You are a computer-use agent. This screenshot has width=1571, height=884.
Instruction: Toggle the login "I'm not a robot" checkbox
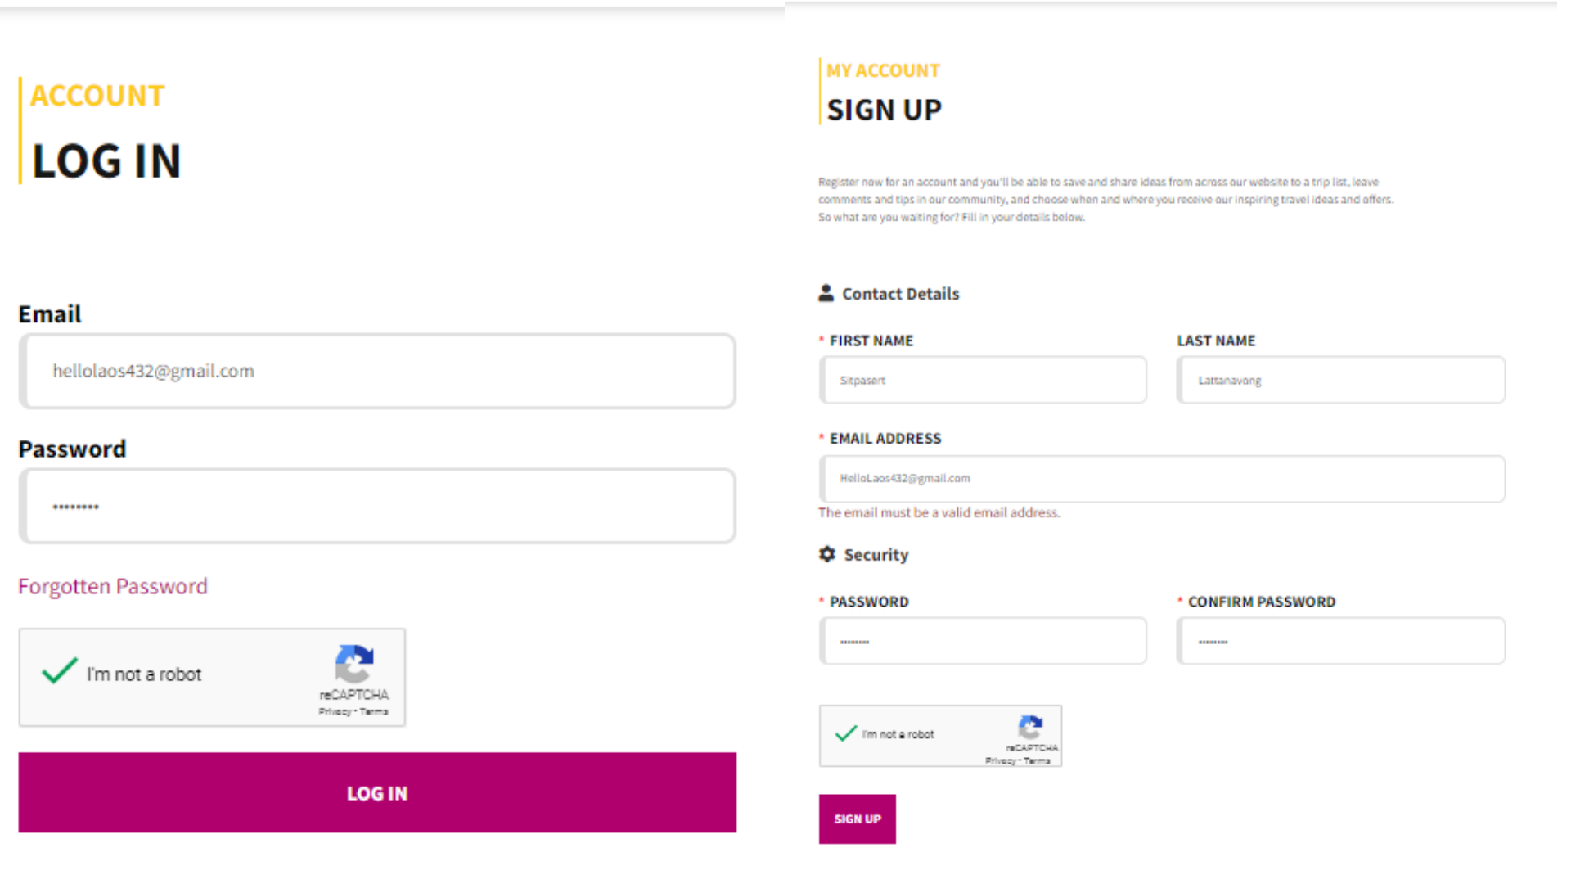(60, 672)
